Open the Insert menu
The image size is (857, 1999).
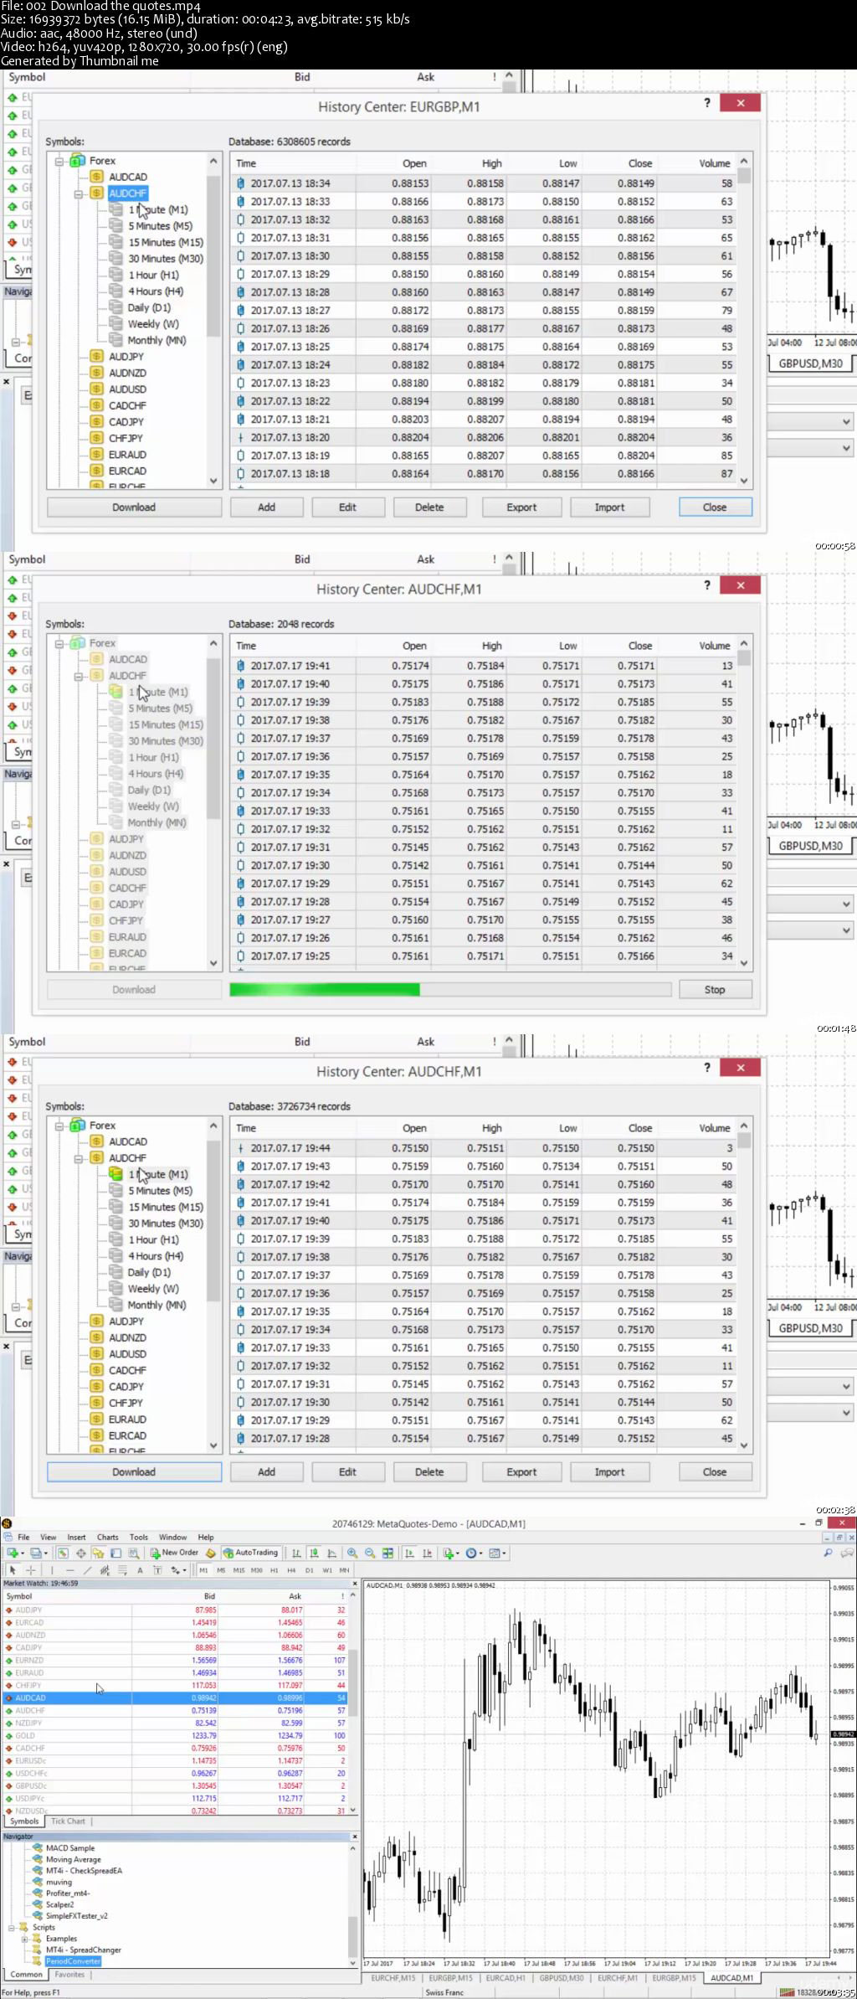tap(76, 1537)
